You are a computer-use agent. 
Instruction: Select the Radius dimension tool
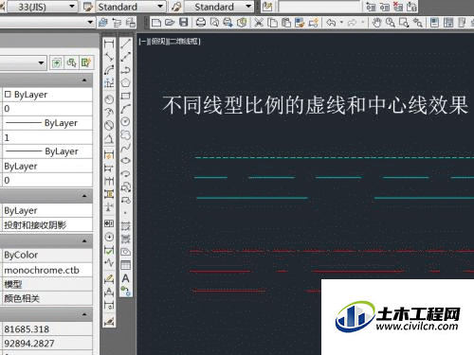(x=109, y=99)
